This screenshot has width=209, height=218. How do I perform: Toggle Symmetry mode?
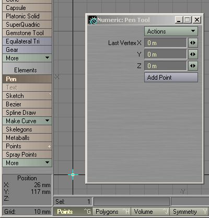tap(189, 212)
